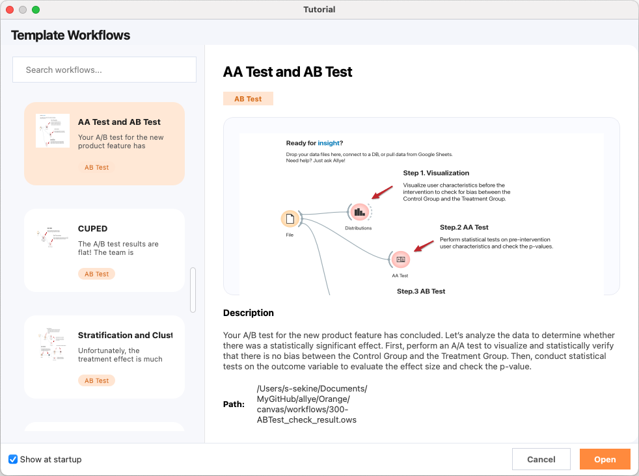Click the AA Test widget icon in the preview diagram
The image size is (639, 476).
coord(400,259)
